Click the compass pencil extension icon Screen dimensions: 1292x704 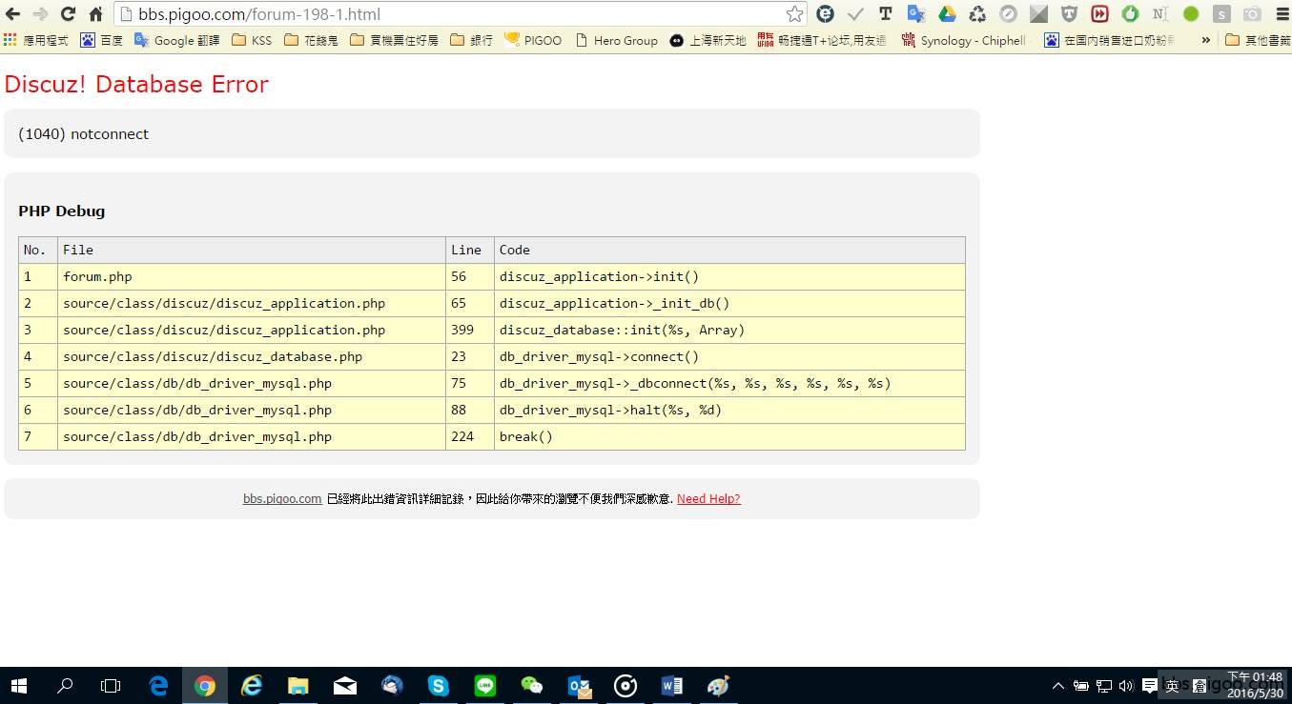click(x=1008, y=14)
